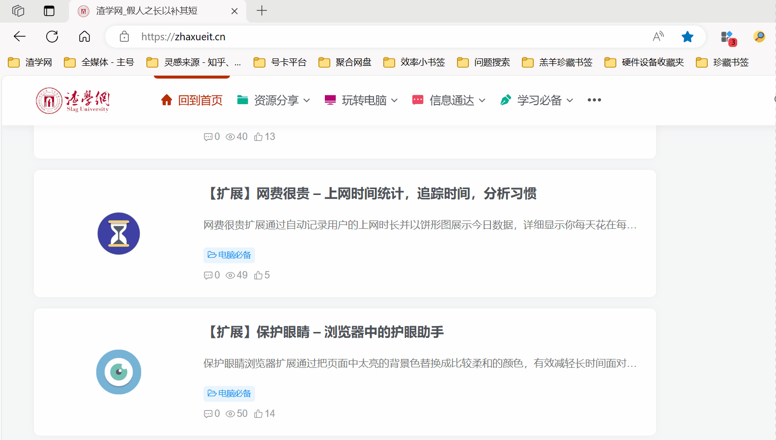Click 电脑必备 tag on 保护眼睛 card
The height and width of the screenshot is (440, 776).
[x=229, y=393]
